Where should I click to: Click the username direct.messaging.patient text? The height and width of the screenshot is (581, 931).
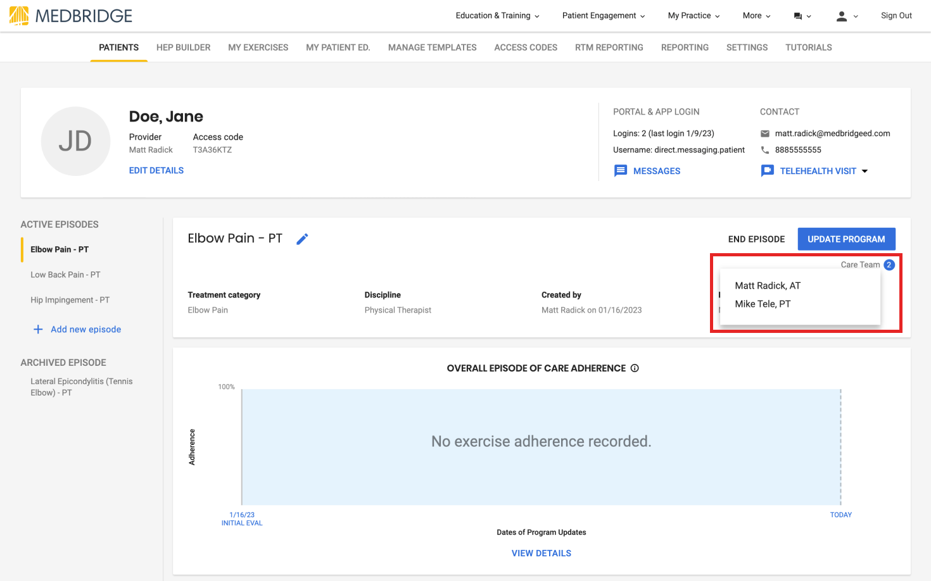point(699,150)
